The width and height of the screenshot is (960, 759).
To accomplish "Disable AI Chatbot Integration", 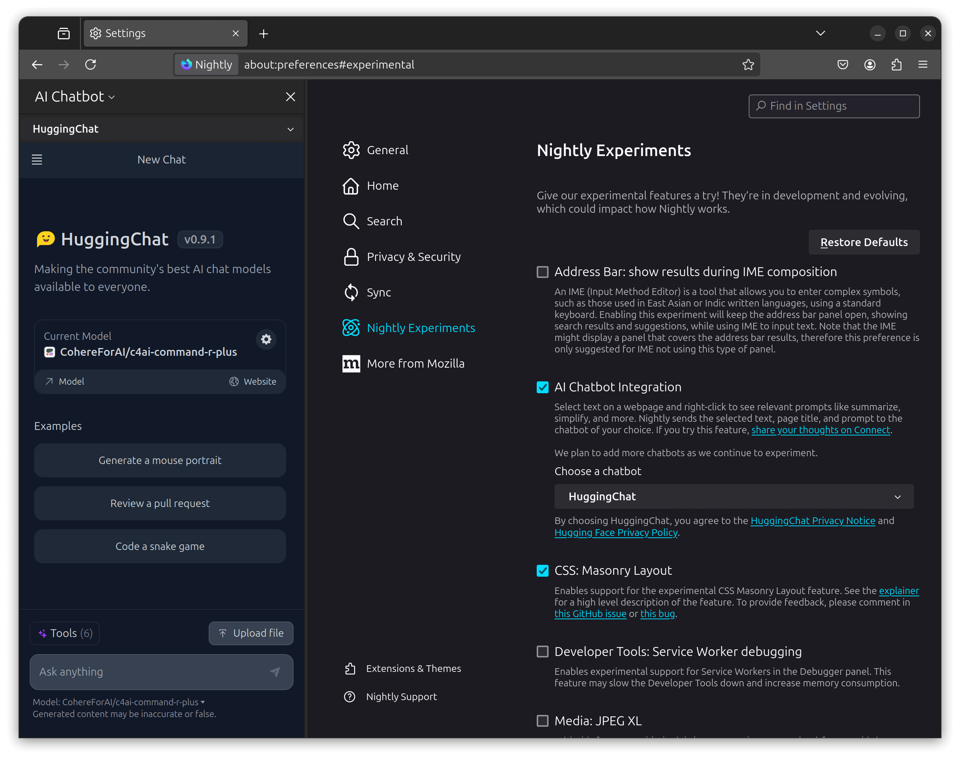I will (542, 387).
